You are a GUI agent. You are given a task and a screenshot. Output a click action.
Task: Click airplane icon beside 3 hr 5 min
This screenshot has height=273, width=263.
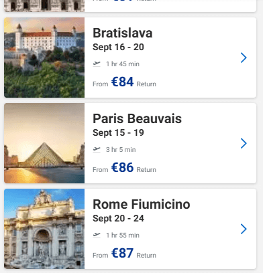coord(97,150)
